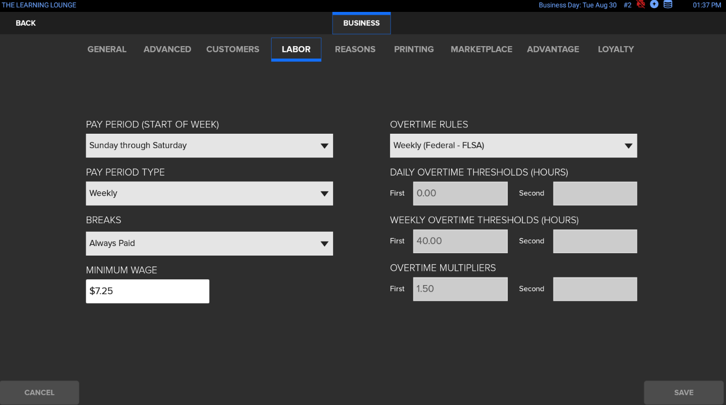
Task: Click the blue network status icon at top right
Action: (x=654, y=5)
